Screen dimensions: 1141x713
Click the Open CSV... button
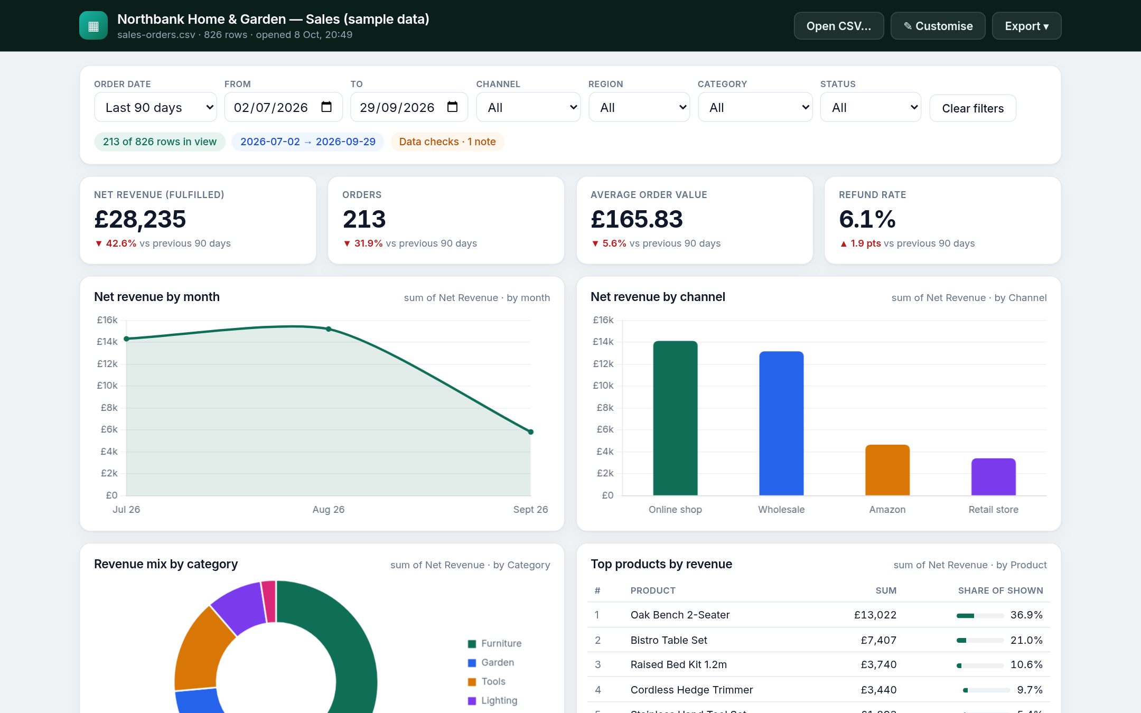point(838,26)
